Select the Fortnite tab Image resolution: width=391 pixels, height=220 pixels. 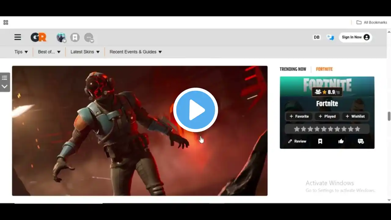click(x=324, y=69)
